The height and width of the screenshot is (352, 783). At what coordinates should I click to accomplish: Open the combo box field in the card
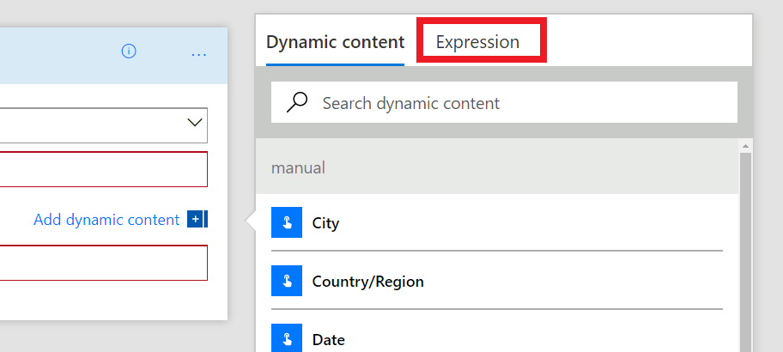pos(94,125)
